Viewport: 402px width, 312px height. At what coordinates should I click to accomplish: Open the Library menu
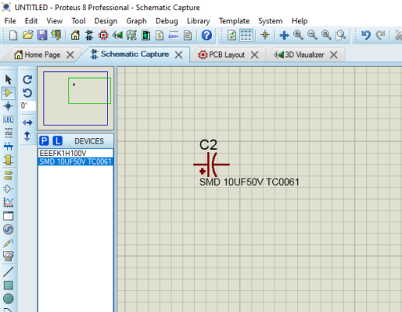pyautogui.click(x=198, y=21)
